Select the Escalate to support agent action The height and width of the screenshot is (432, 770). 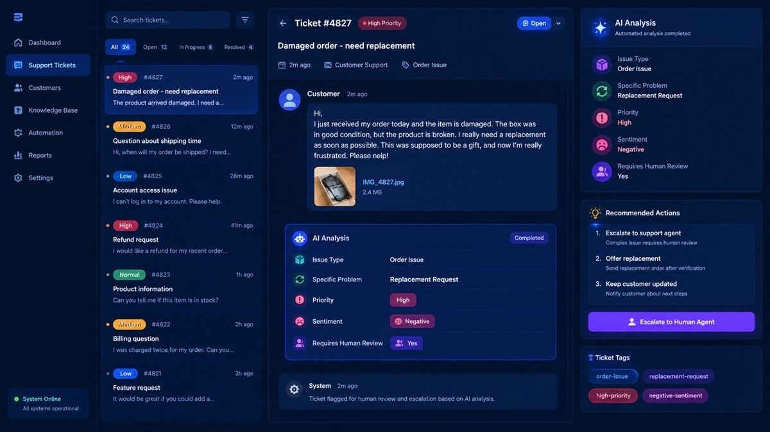pos(671,238)
